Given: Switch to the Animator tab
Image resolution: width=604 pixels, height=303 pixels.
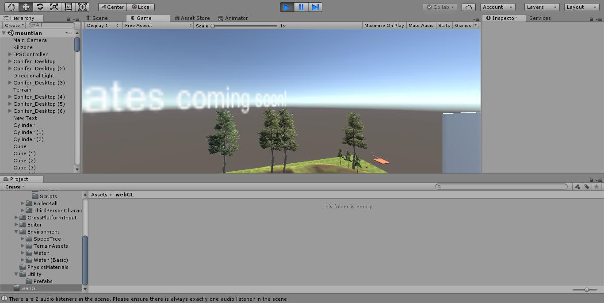Looking at the screenshot, I should click(233, 18).
